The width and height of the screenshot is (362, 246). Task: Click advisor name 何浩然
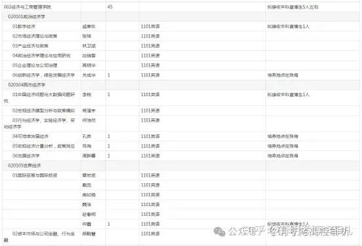89,120
